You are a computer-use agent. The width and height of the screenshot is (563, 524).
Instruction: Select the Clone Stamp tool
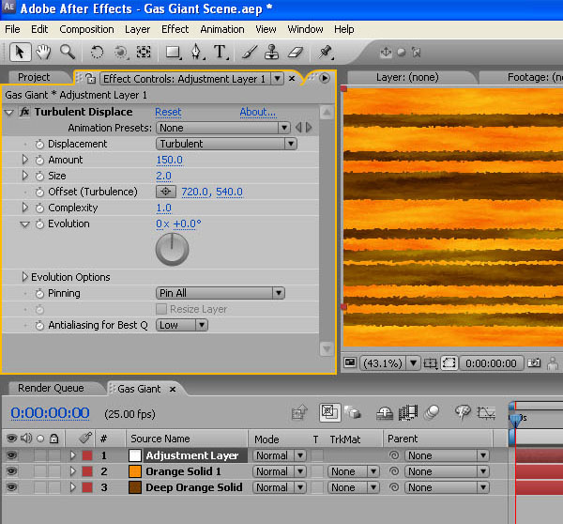pos(271,52)
